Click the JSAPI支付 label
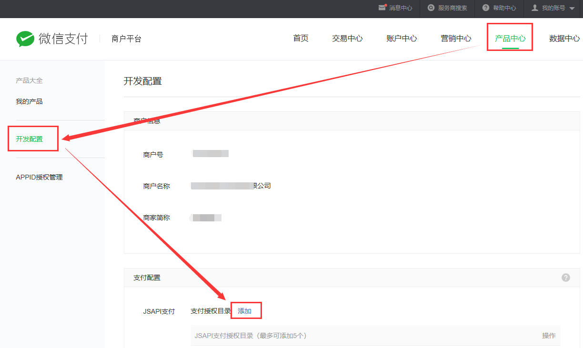Screen dimensions: 583x348 pos(159,311)
